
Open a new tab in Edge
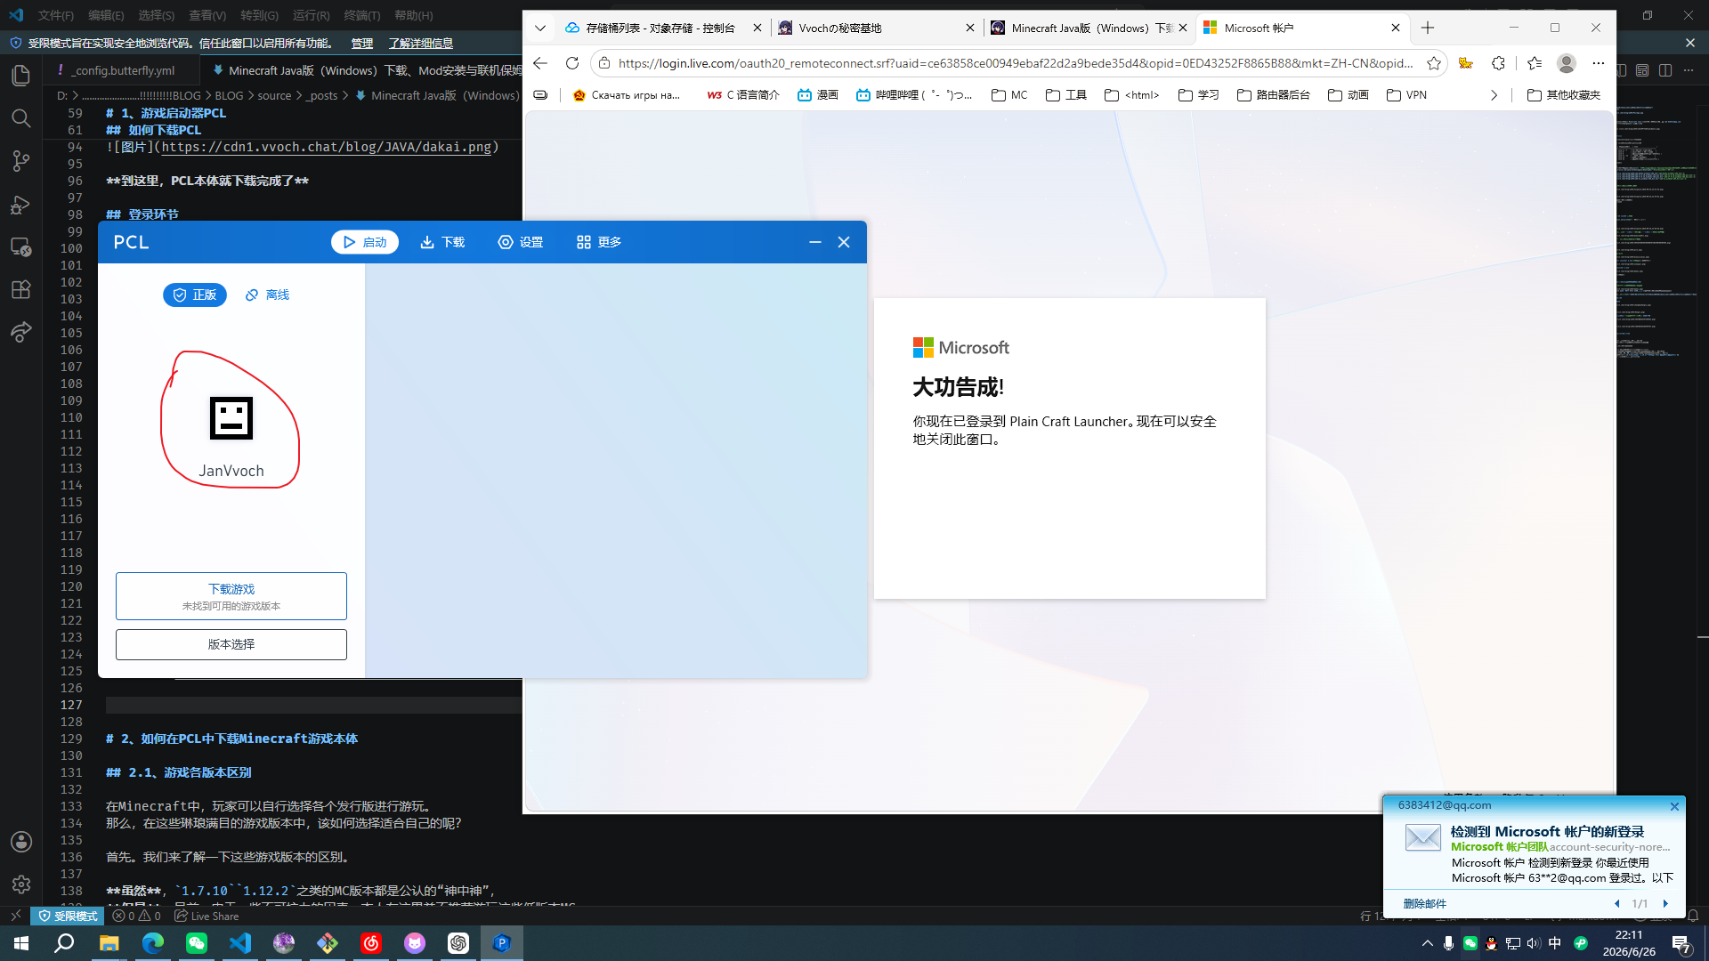[x=1428, y=28]
